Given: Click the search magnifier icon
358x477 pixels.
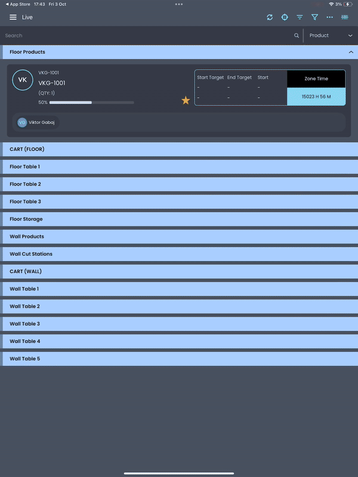Looking at the screenshot, I should point(297,36).
